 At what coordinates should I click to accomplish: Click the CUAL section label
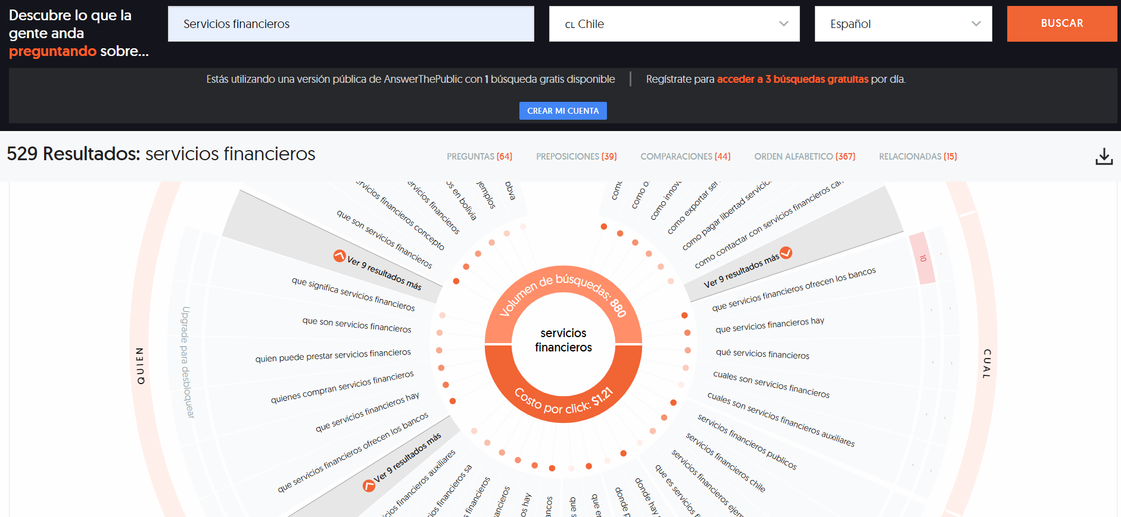pyautogui.click(x=987, y=364)
